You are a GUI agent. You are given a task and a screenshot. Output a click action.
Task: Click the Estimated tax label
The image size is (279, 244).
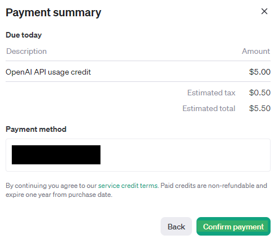[x=211, y=93]
